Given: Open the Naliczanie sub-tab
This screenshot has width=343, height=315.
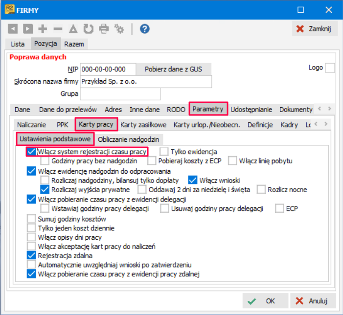Looking at the screenshot, I should click(x=32, y=125).
